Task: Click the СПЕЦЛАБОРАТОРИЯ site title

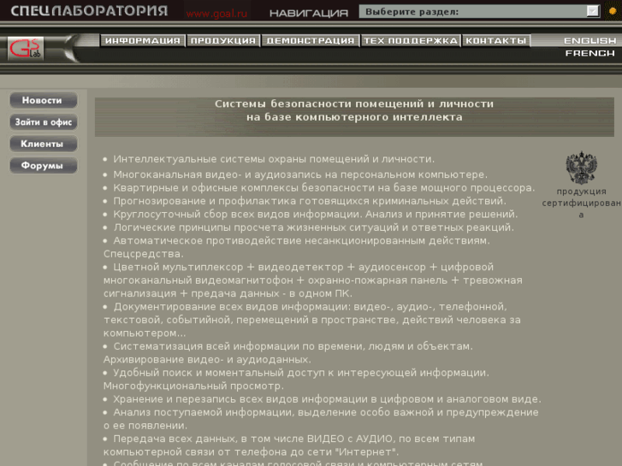Action: coord(89,11)
